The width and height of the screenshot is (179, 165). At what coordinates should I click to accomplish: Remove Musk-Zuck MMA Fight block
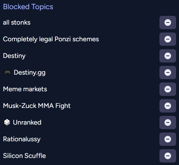tap(168, 106)
